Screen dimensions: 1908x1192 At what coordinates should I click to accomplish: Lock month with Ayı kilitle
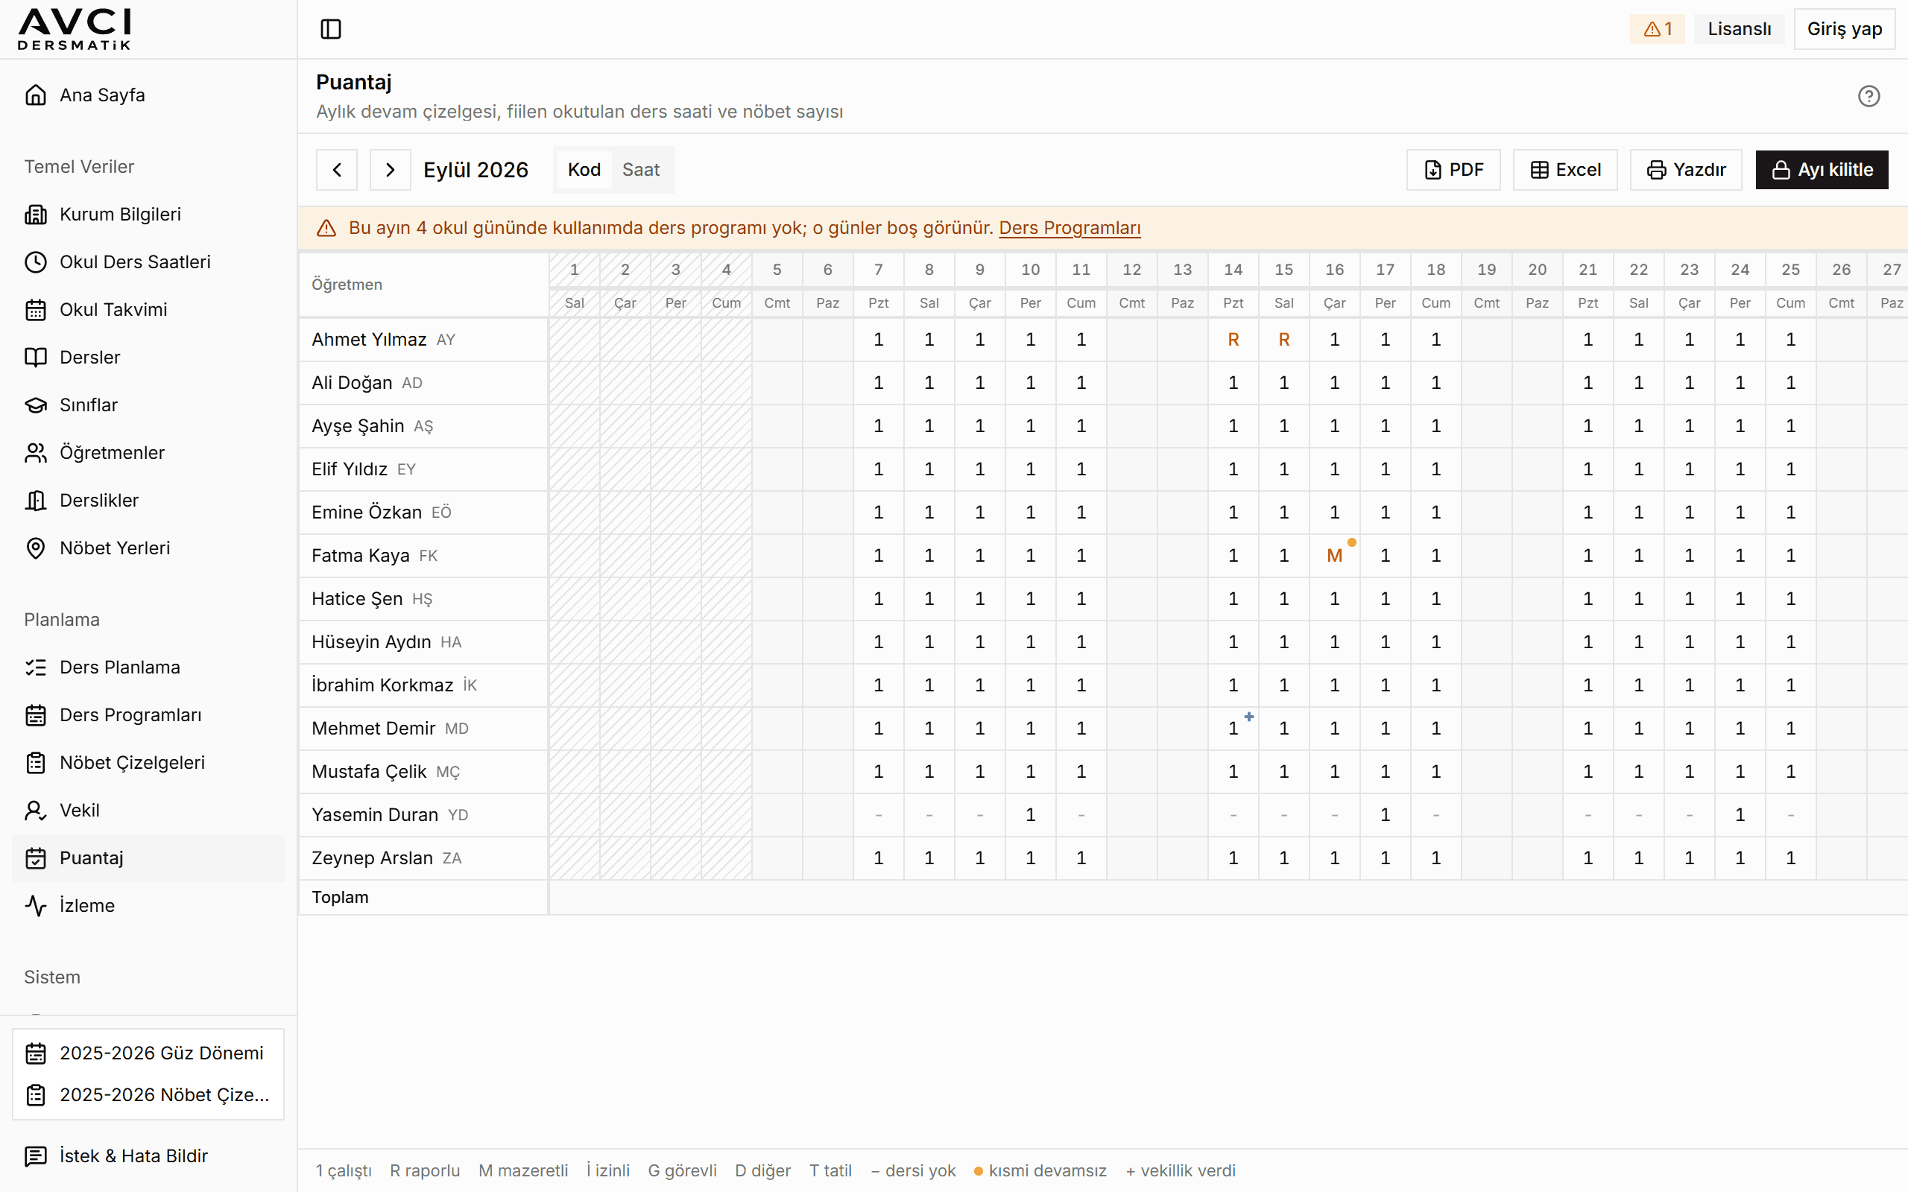(1822, 170)
